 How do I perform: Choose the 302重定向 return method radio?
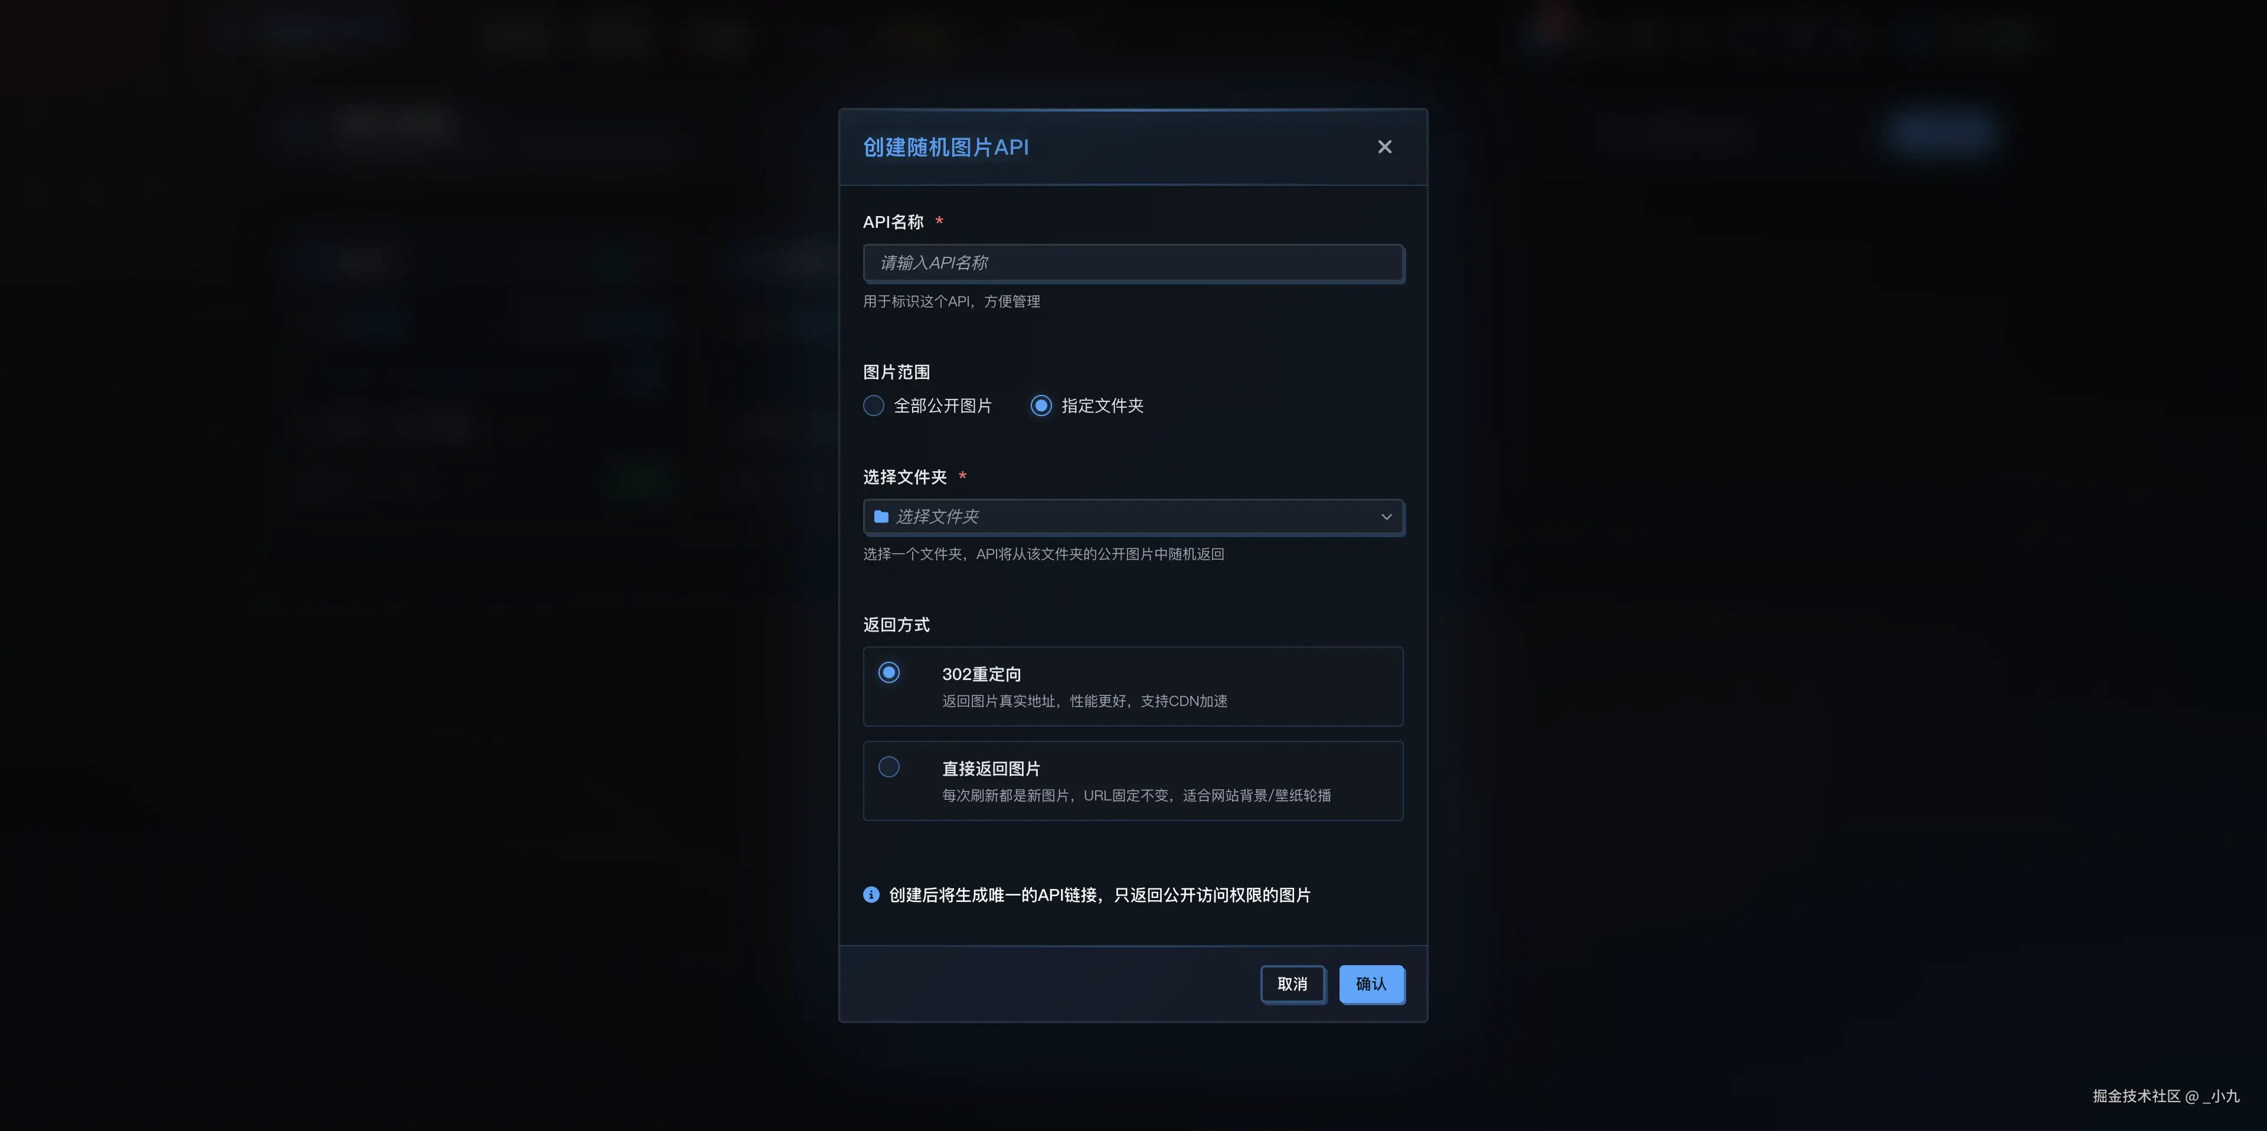889,672
